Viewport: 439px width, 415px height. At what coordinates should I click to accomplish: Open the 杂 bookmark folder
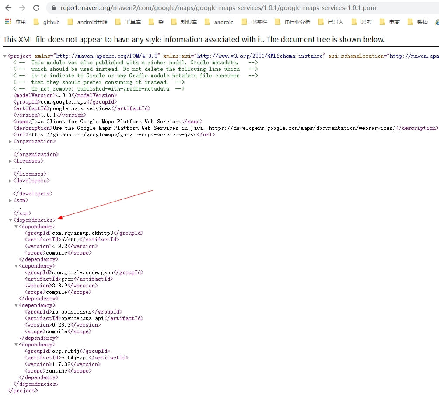click(x=156, y=22)
